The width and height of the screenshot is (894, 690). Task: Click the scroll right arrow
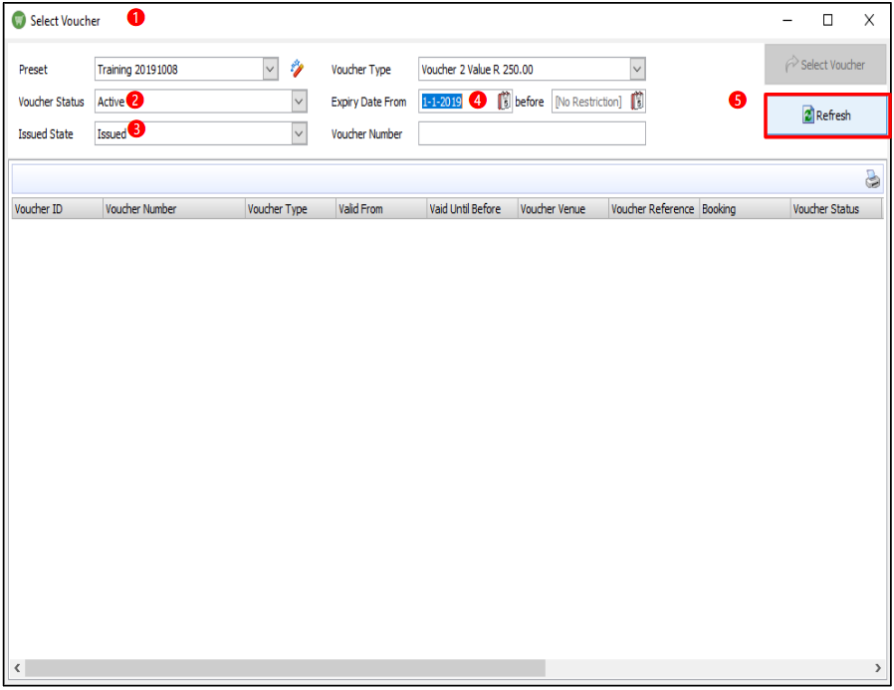[877, 668]
